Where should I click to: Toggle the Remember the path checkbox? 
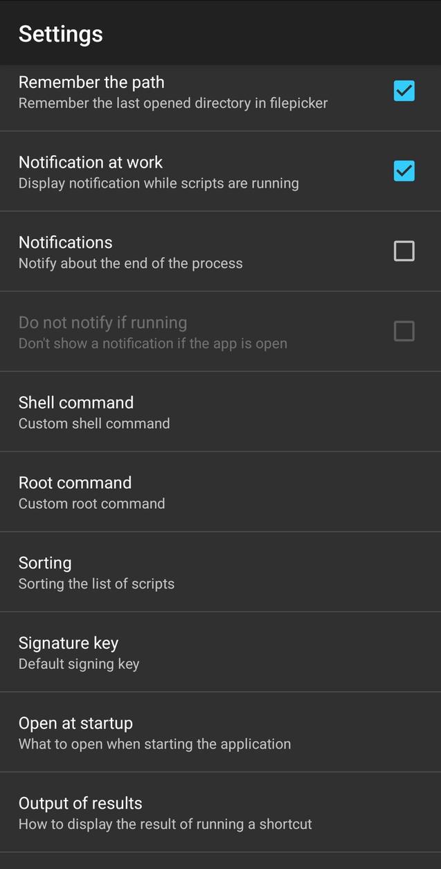click(x=404, y=91)
